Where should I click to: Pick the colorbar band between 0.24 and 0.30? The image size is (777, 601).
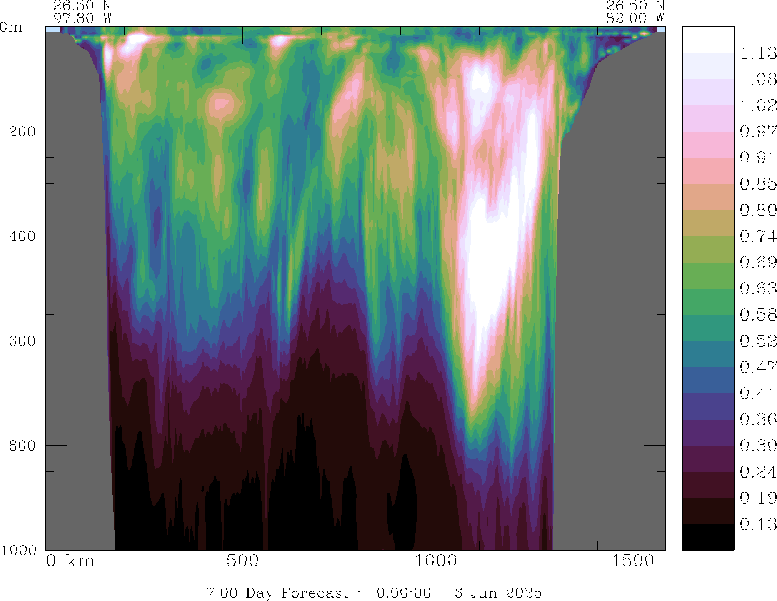708,459
